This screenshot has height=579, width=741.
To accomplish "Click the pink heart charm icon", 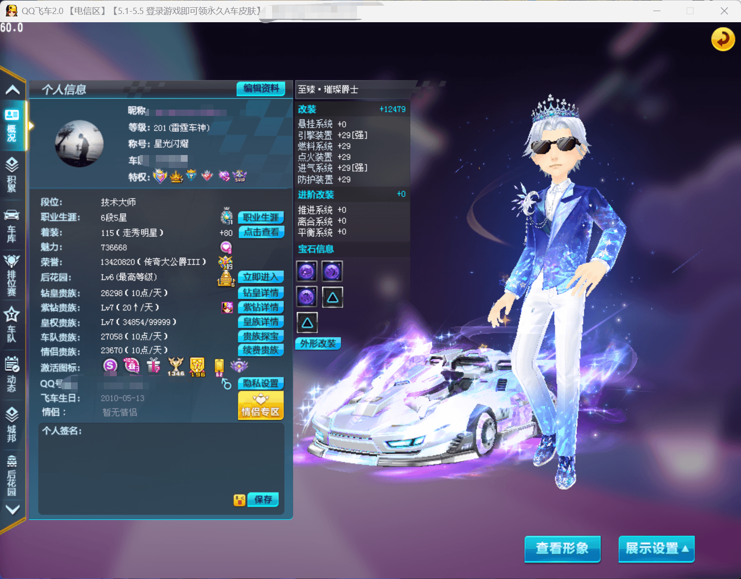I will [226, 247].
